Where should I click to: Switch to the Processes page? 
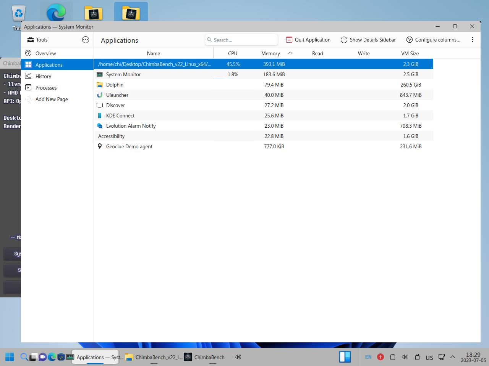tap(46, 88)
